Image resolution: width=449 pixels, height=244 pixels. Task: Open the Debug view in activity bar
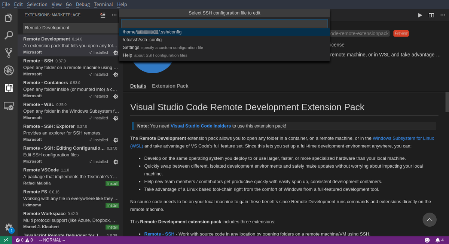coord(9,70)
